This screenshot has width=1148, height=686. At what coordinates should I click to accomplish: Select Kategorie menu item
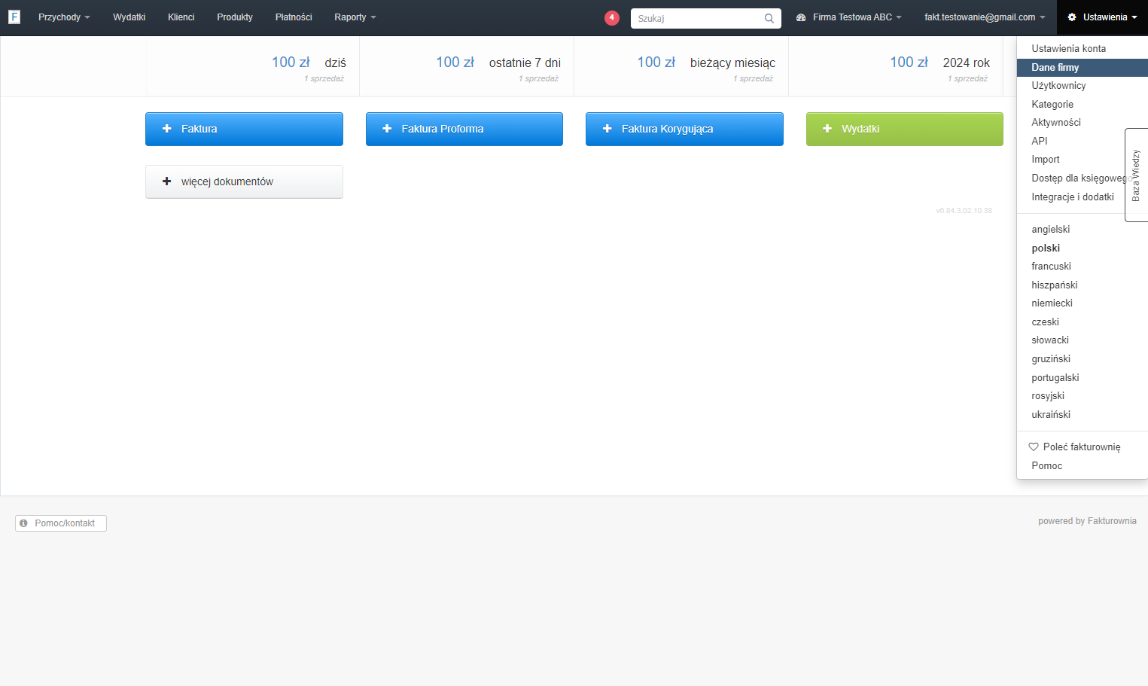[x=1082, y=104]
